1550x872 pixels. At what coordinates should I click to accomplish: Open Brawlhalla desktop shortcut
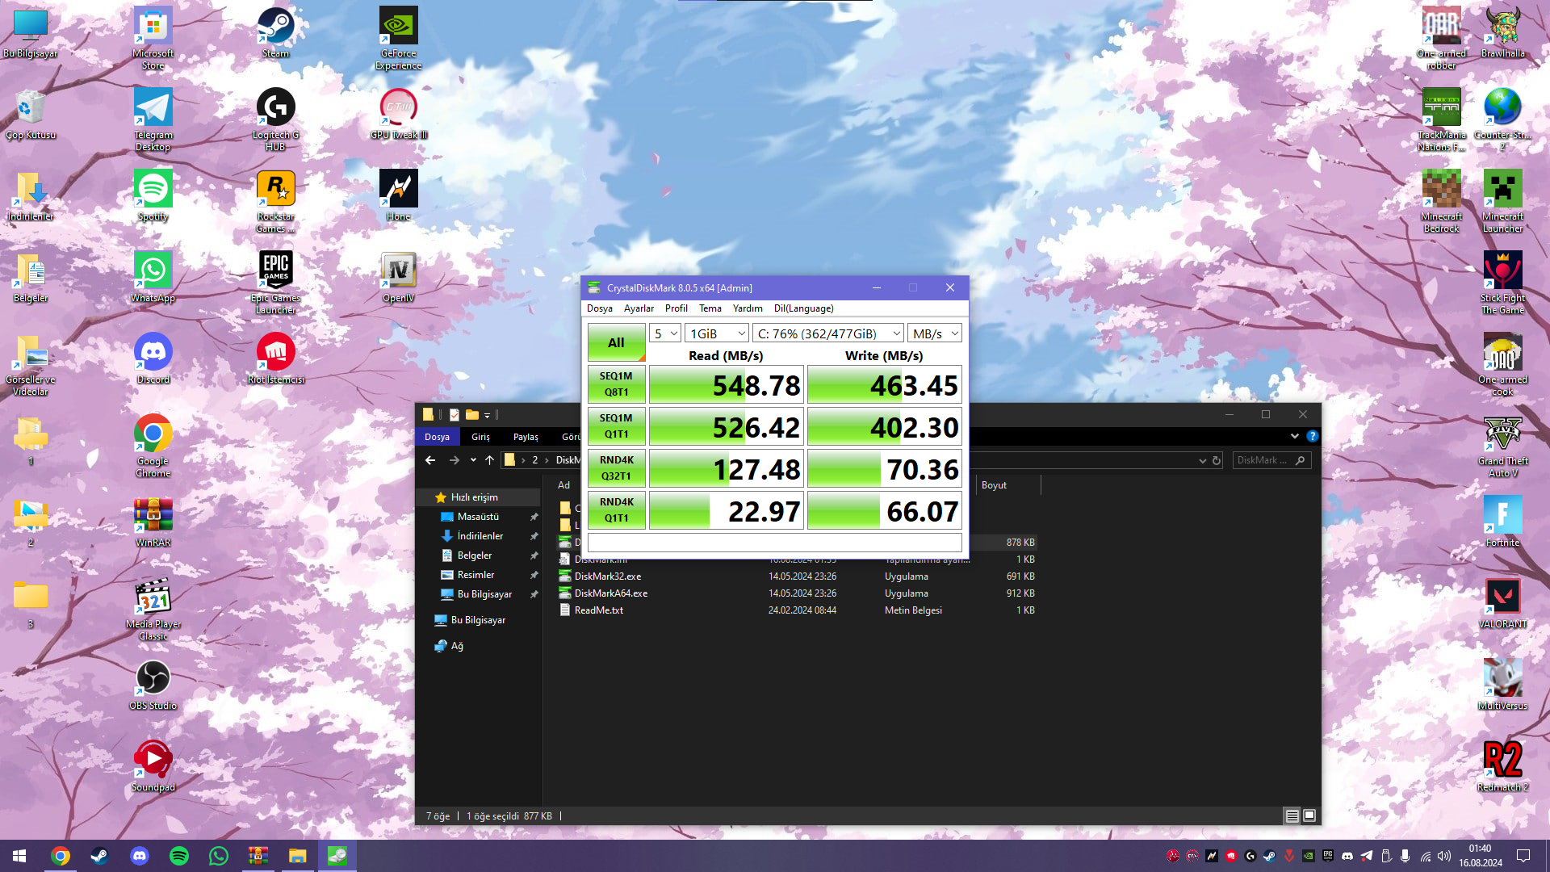click(1502, 32)
